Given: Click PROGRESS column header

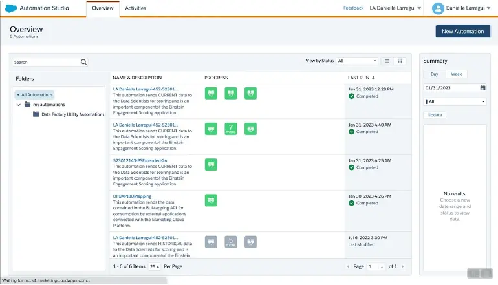Looking at the screenshot, I should [216, 78].
